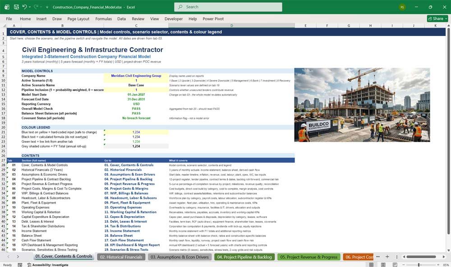Click the construction site BUILDCO image
The image size is (451, 267).
pyautogui.click(x=362, y=105)
